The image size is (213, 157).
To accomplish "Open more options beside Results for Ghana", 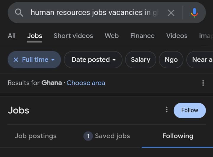I will pos(203,83).
